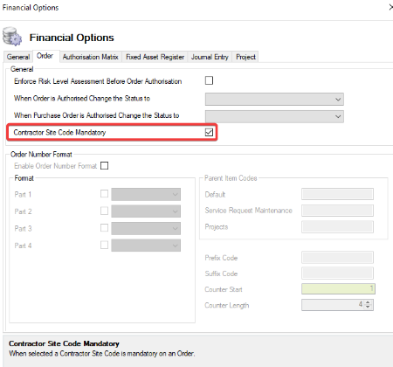Viewport: 393px width, 367px height.
Task: Expand the When Order is Authorised status dropdown
Action: click(274, 100)
